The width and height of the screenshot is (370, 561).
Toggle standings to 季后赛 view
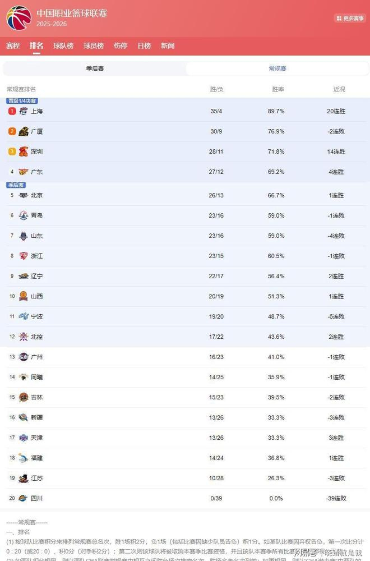95,68
